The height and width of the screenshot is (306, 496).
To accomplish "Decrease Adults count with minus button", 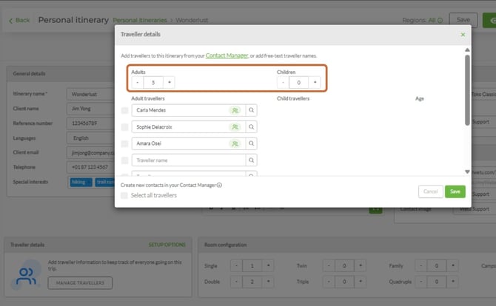I will click(x=137, y=83).
